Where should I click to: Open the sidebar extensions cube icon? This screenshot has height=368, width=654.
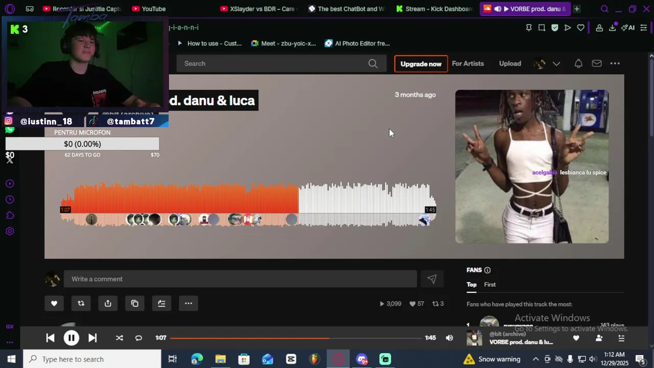tap(10, 215)
